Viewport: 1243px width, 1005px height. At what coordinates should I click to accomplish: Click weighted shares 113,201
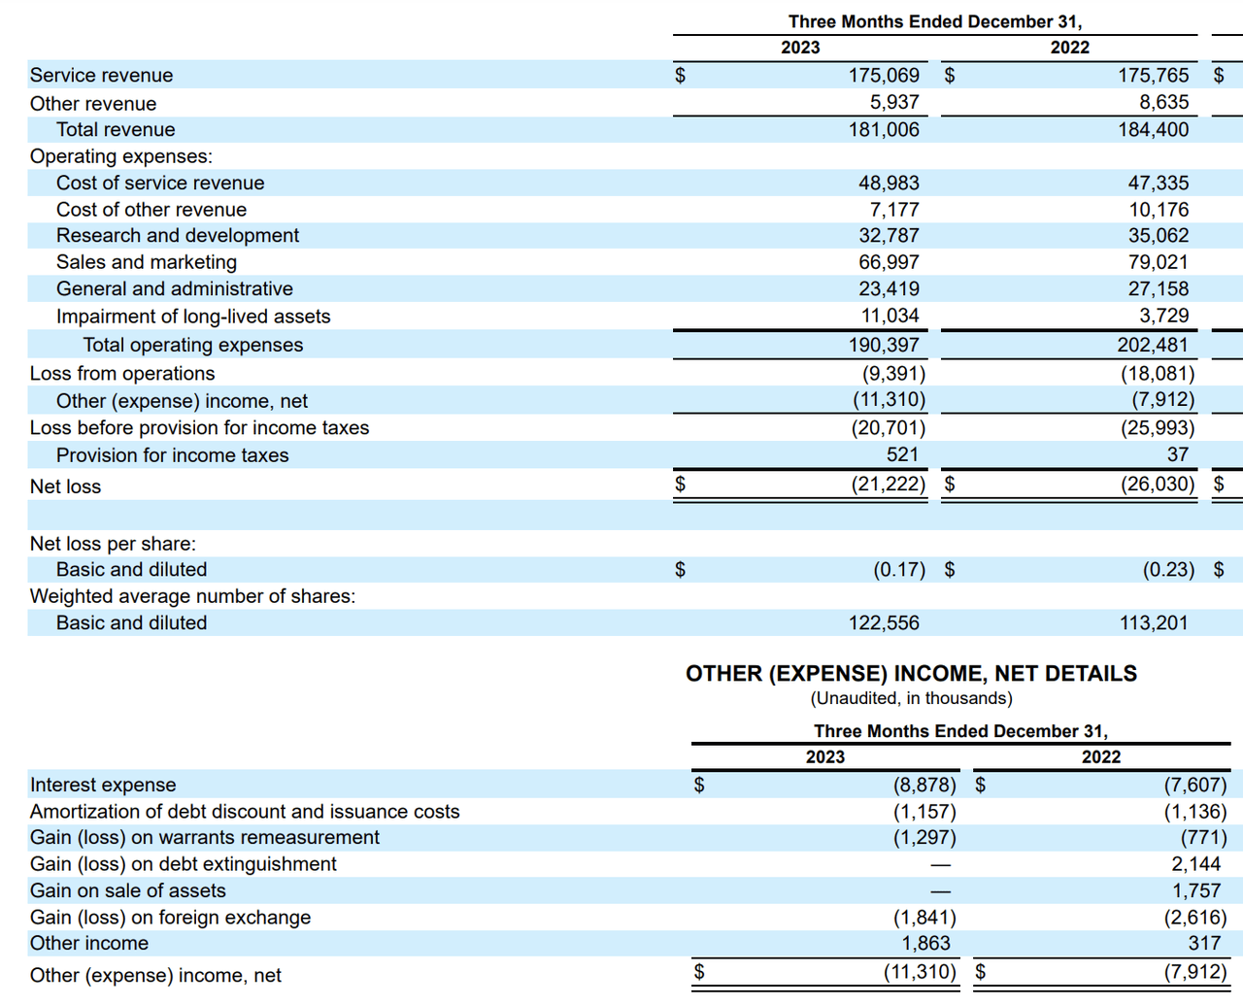pos(1154,622)
